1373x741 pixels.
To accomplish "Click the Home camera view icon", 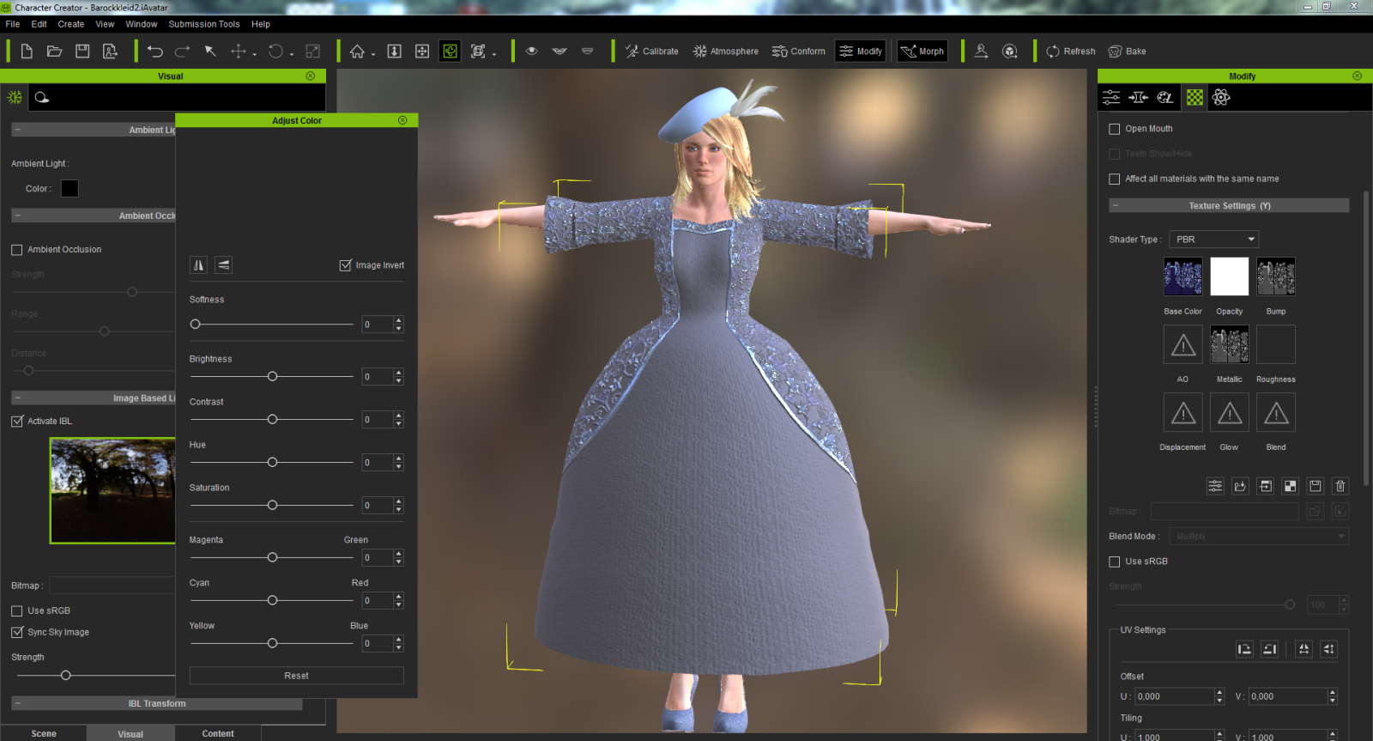I will (357, 52).
